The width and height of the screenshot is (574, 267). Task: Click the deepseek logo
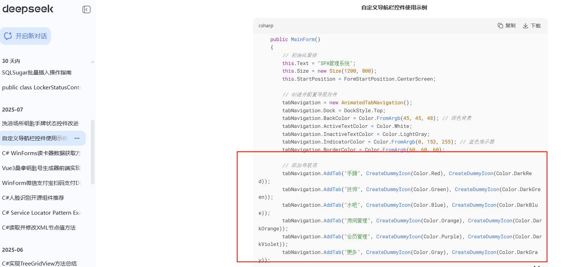click(28, 9)
